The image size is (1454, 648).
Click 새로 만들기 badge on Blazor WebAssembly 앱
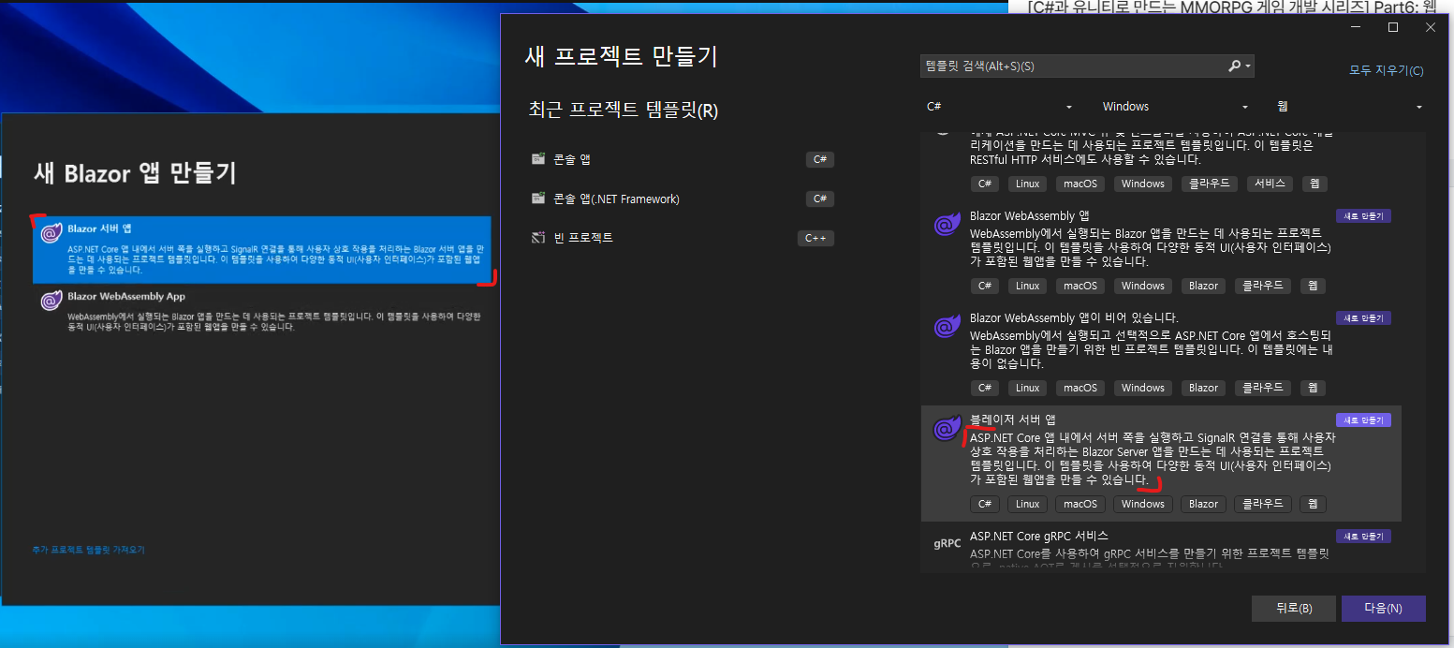[1363, 216]
